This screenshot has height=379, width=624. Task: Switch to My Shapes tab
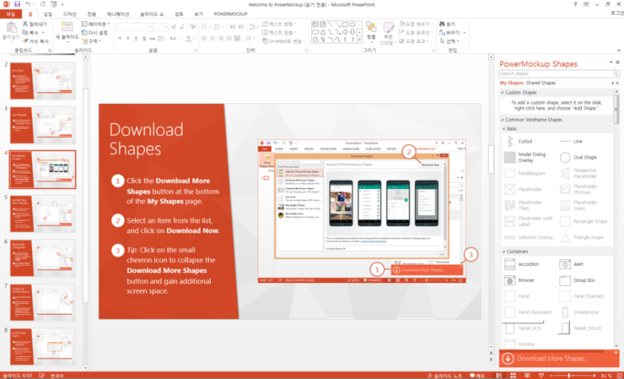click(x=511, y=83)
